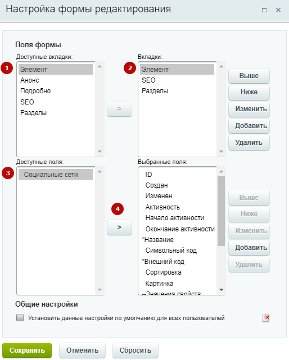Image resolution: width=289 pixels, height=360 pixels.
Task: Enable default settings for all users checkbox
Action: tap(20, 318)
